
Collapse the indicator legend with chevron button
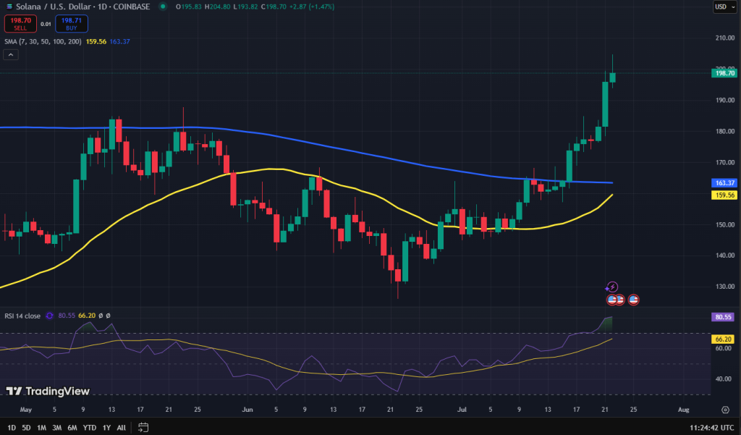point(11,55)
